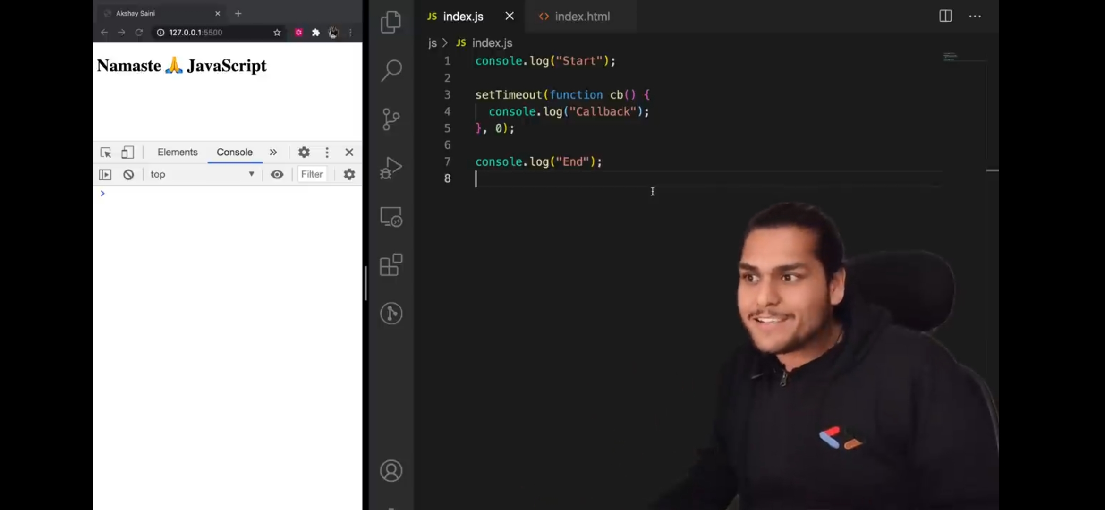Toggle the console sidebar panel

click(105, 175)
